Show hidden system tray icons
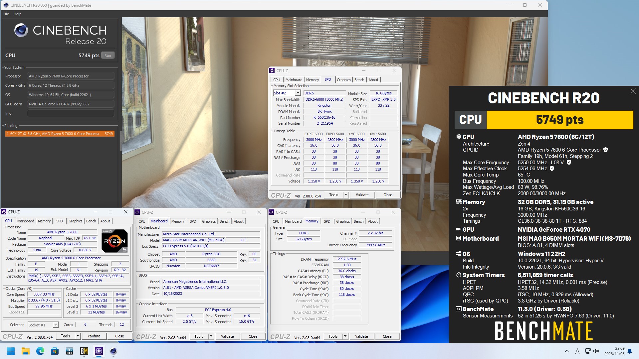This screenshot has height=359, width=639. point(567,351)
